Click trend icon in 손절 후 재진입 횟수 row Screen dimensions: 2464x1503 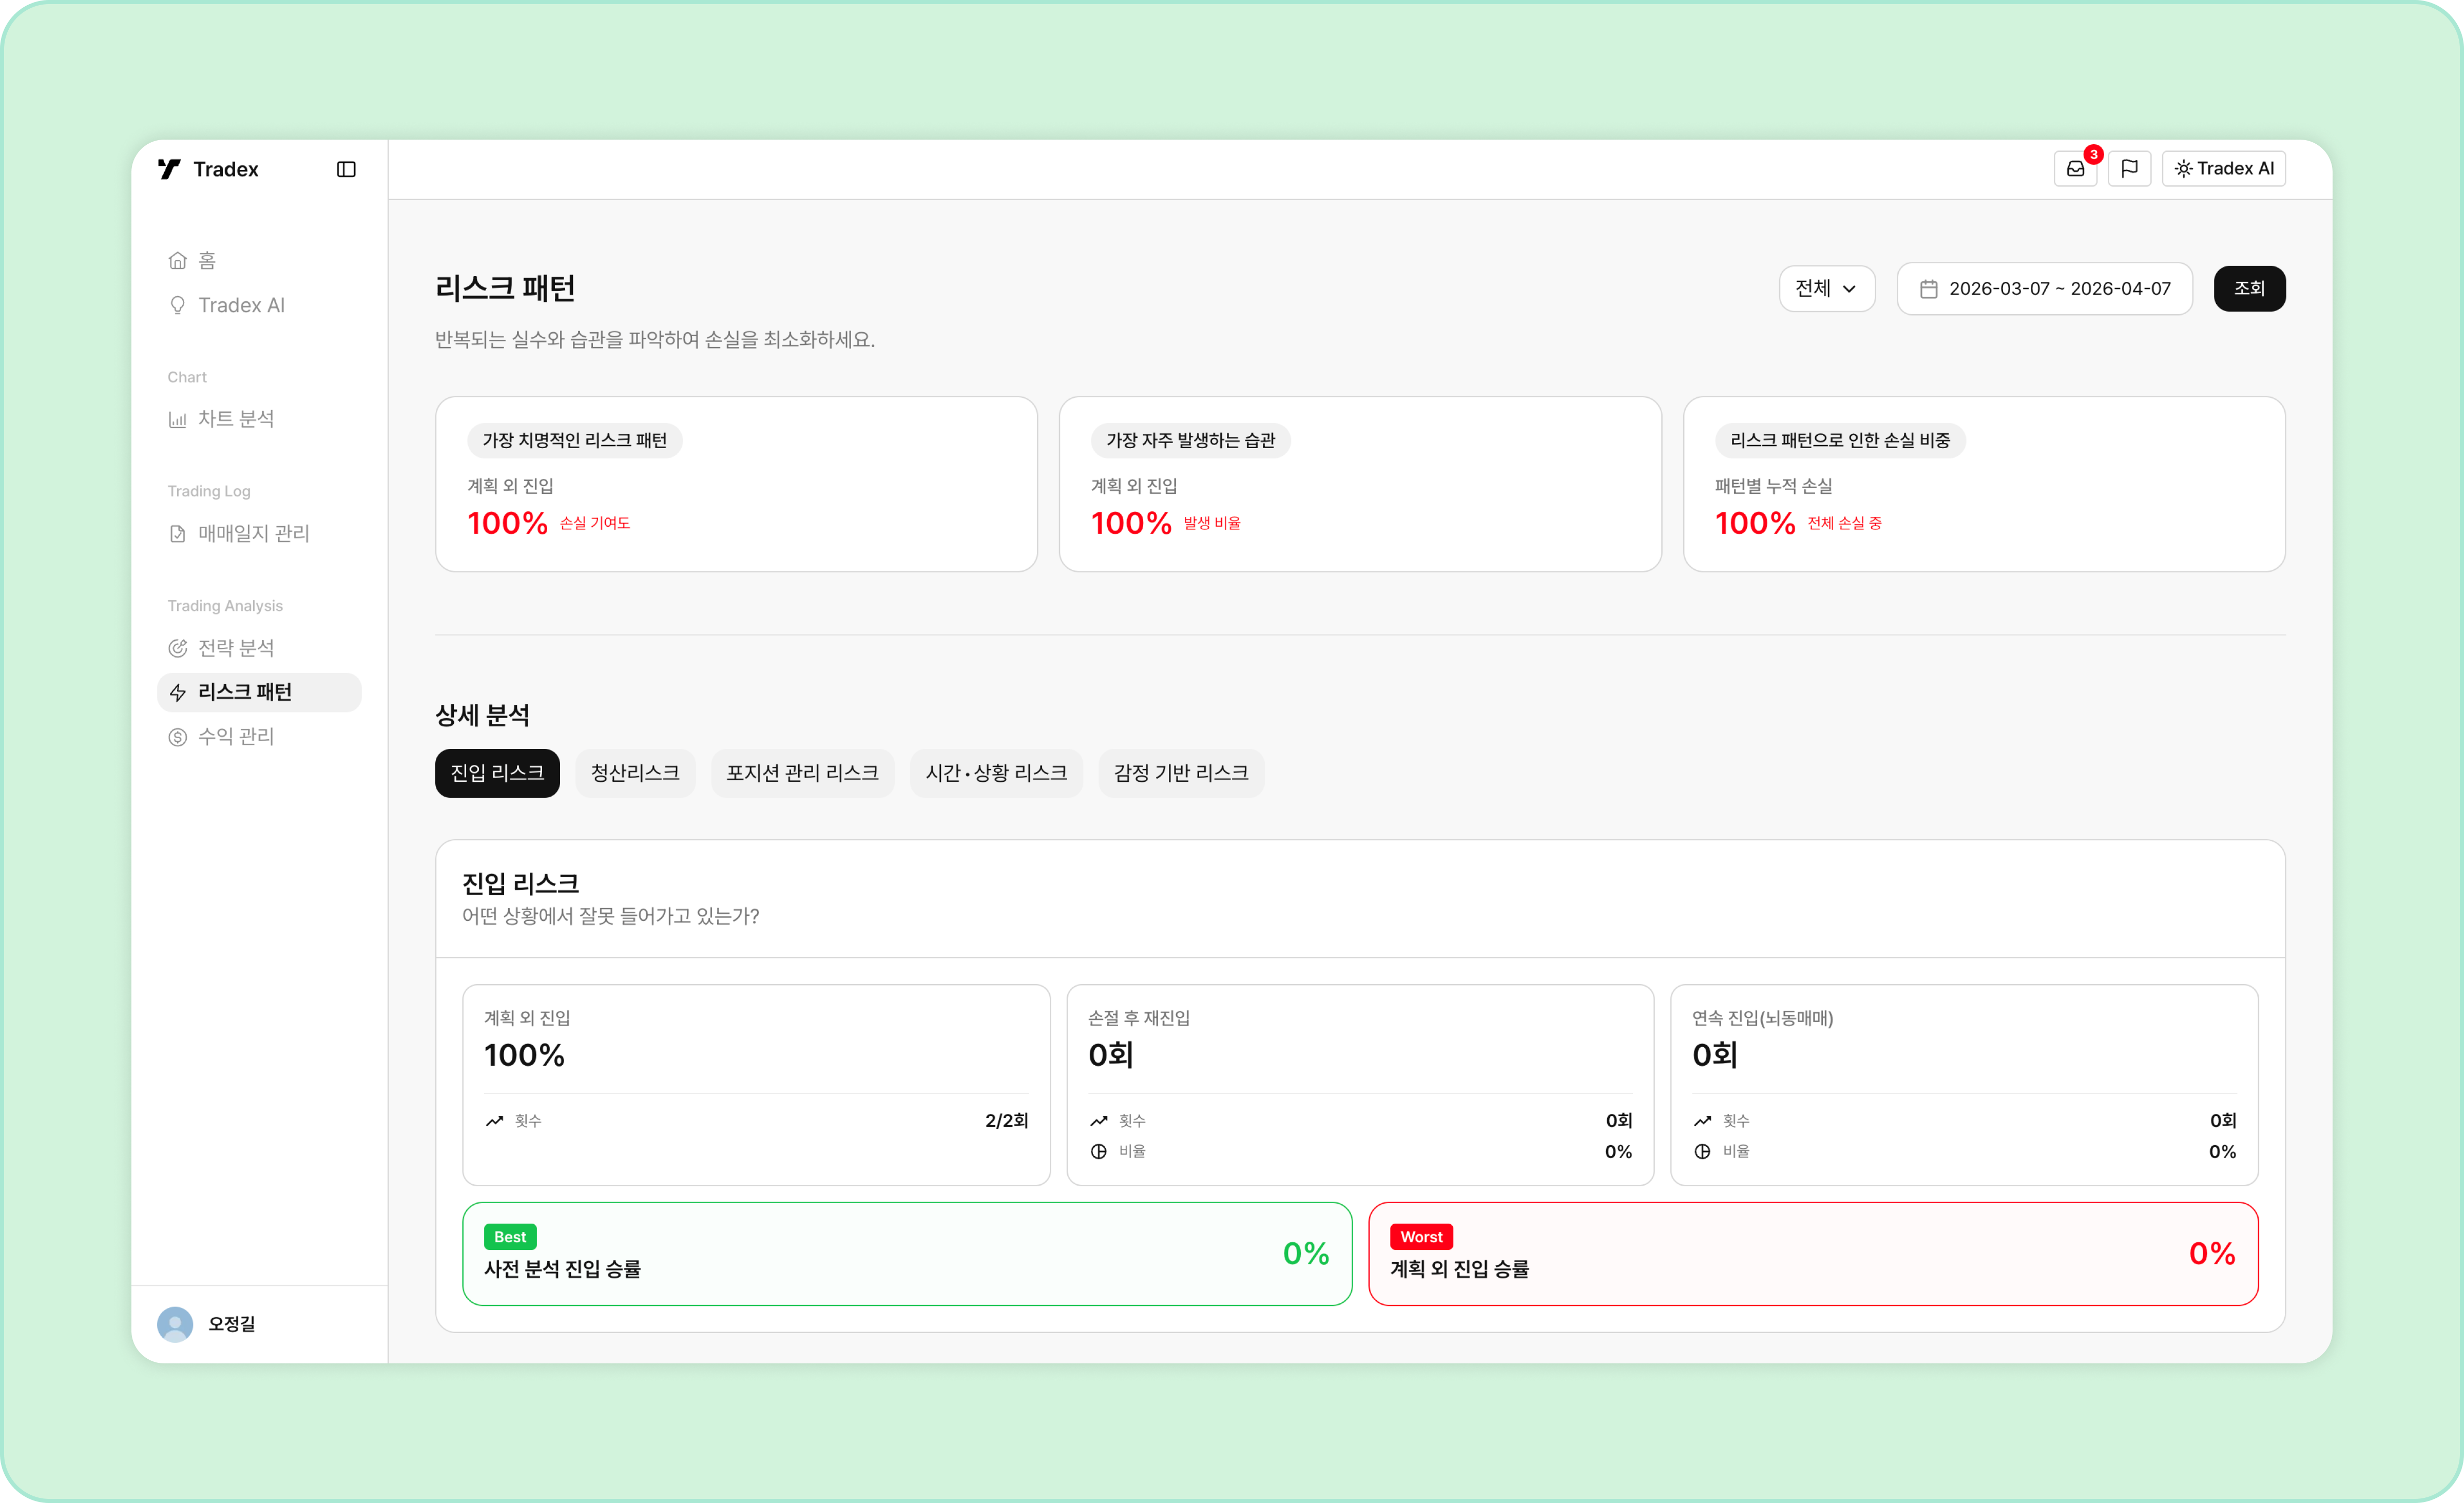point(1098,1121)
